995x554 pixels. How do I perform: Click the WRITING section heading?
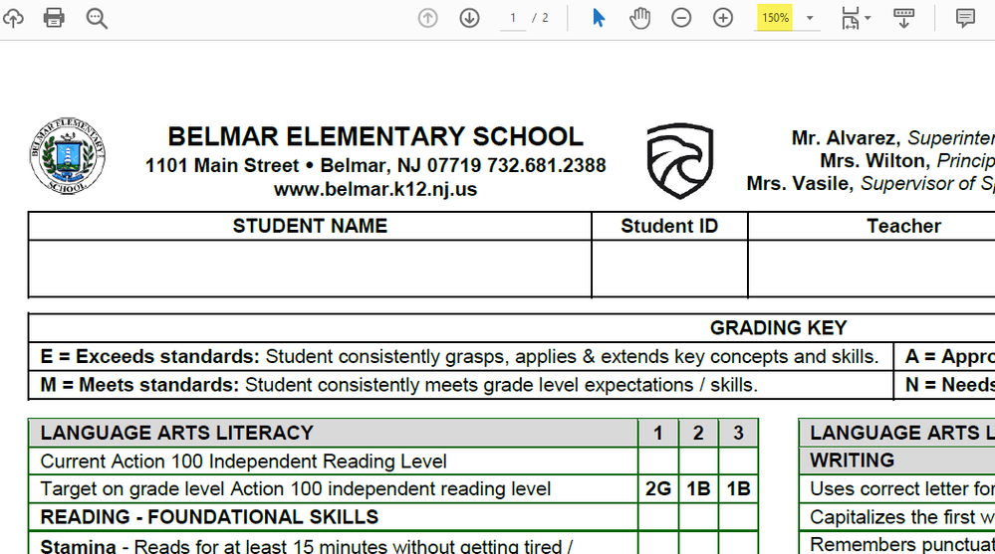pyautogui.click(x=853, y=461)
